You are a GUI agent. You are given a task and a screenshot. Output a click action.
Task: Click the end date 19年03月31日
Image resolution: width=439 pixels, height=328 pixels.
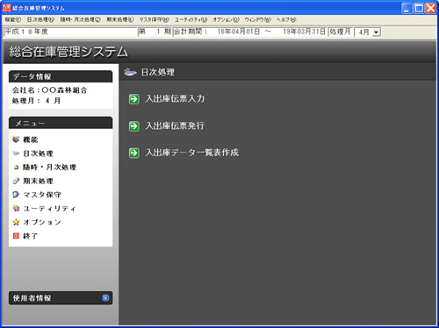304,32
